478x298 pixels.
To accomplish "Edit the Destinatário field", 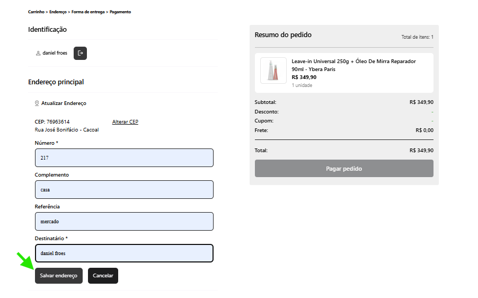I will [x=124, y=253].
